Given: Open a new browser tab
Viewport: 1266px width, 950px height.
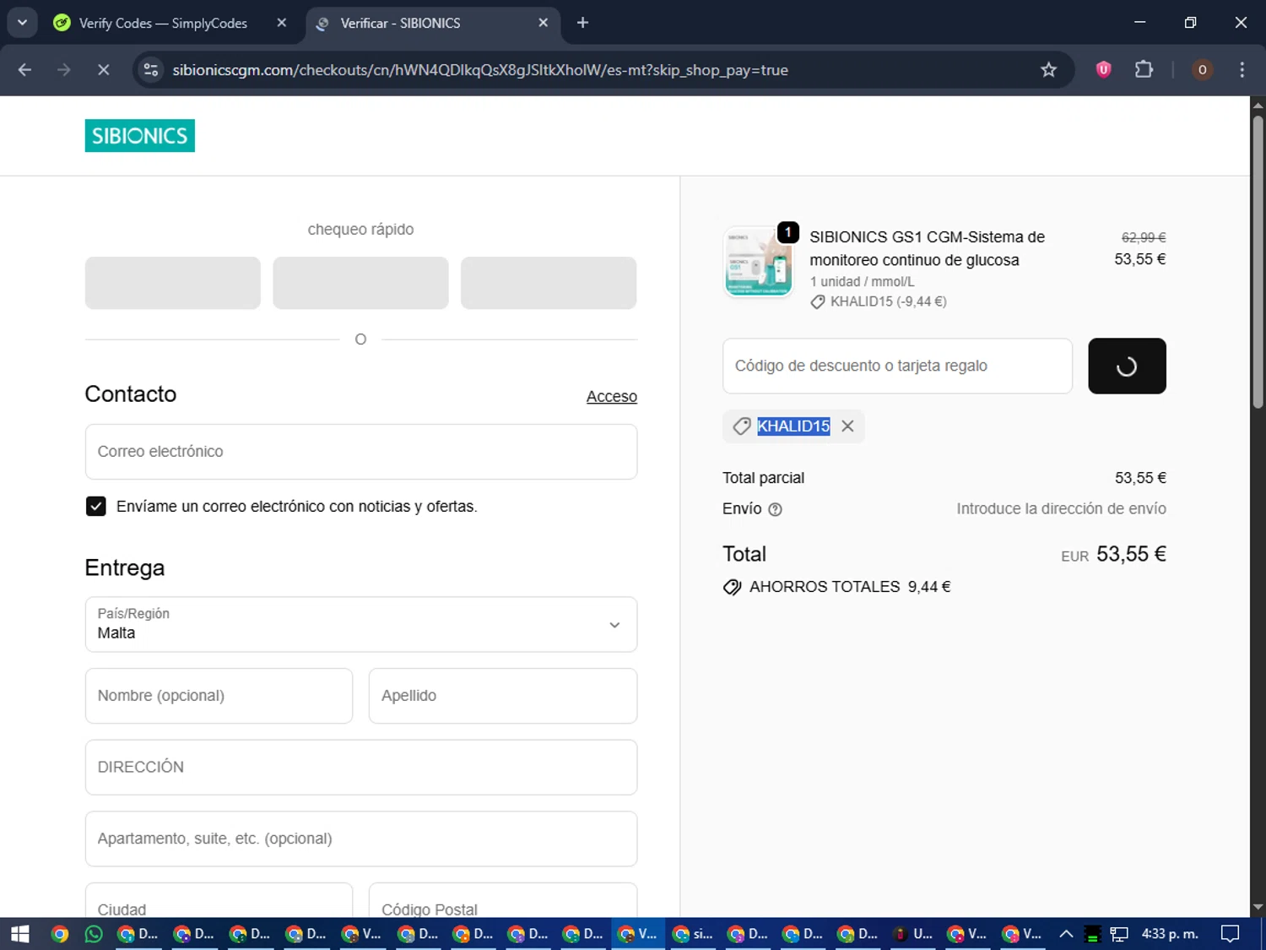Looking at the screenshot, I should (582, 23).
